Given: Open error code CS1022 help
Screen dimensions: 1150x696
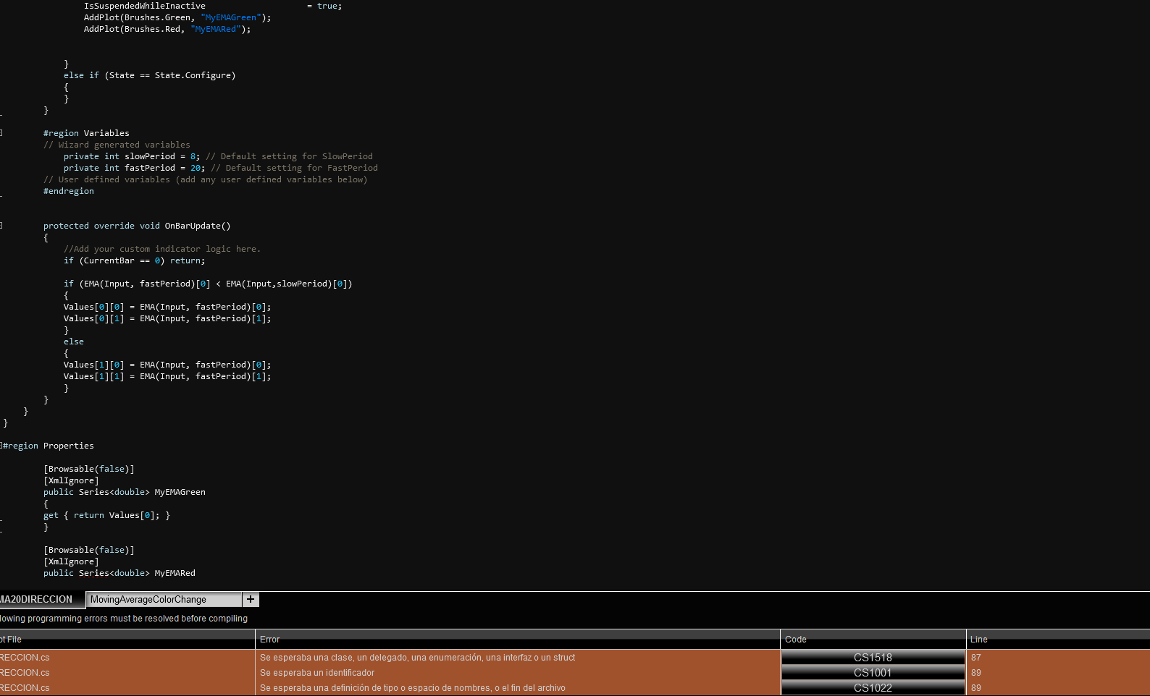Looking at the screenshot, I should pyautogui.click(x=873, y=687).
